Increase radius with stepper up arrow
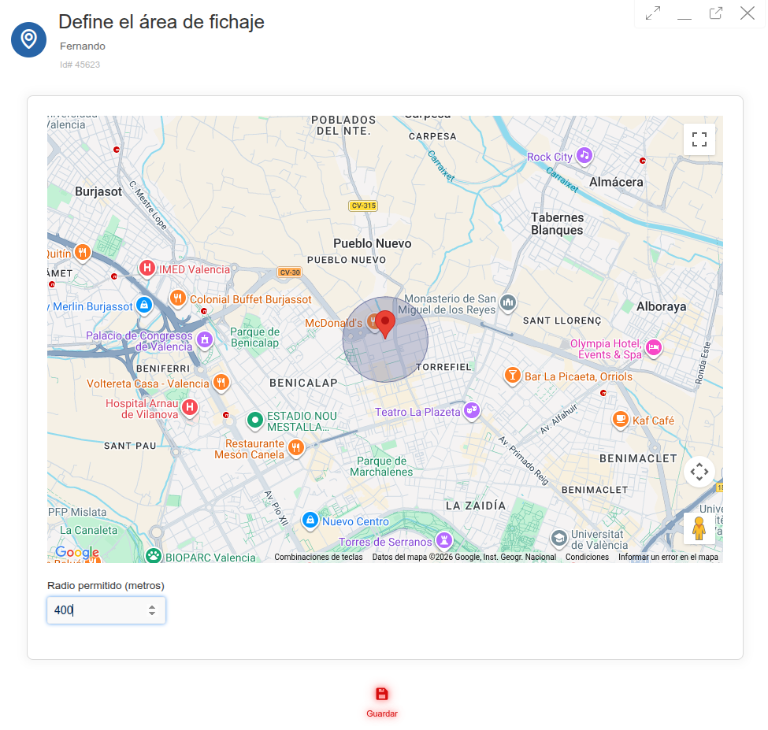768x730 pixels. [x=152, y=607]
